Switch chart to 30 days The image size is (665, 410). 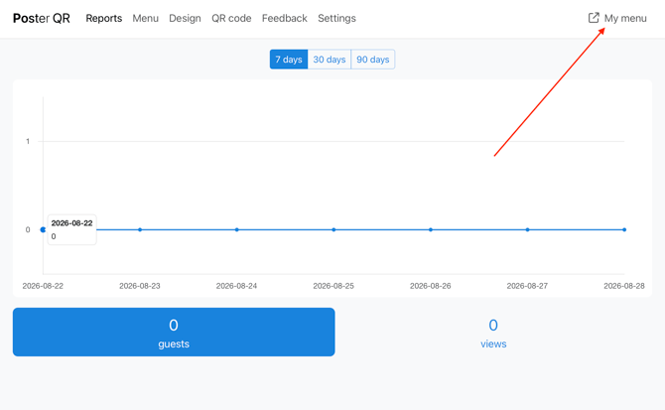pyautogui.click(x=330, y=60)
